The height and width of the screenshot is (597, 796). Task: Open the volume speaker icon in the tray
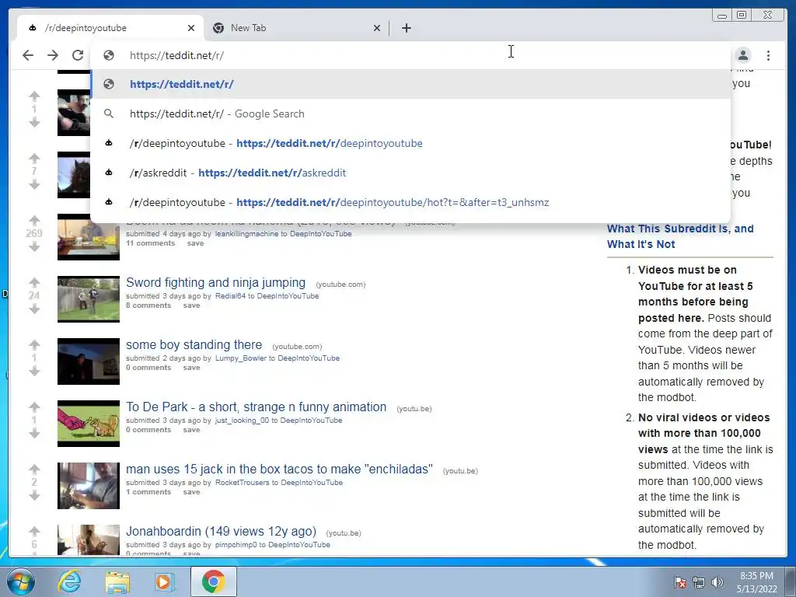click(717, 582)
